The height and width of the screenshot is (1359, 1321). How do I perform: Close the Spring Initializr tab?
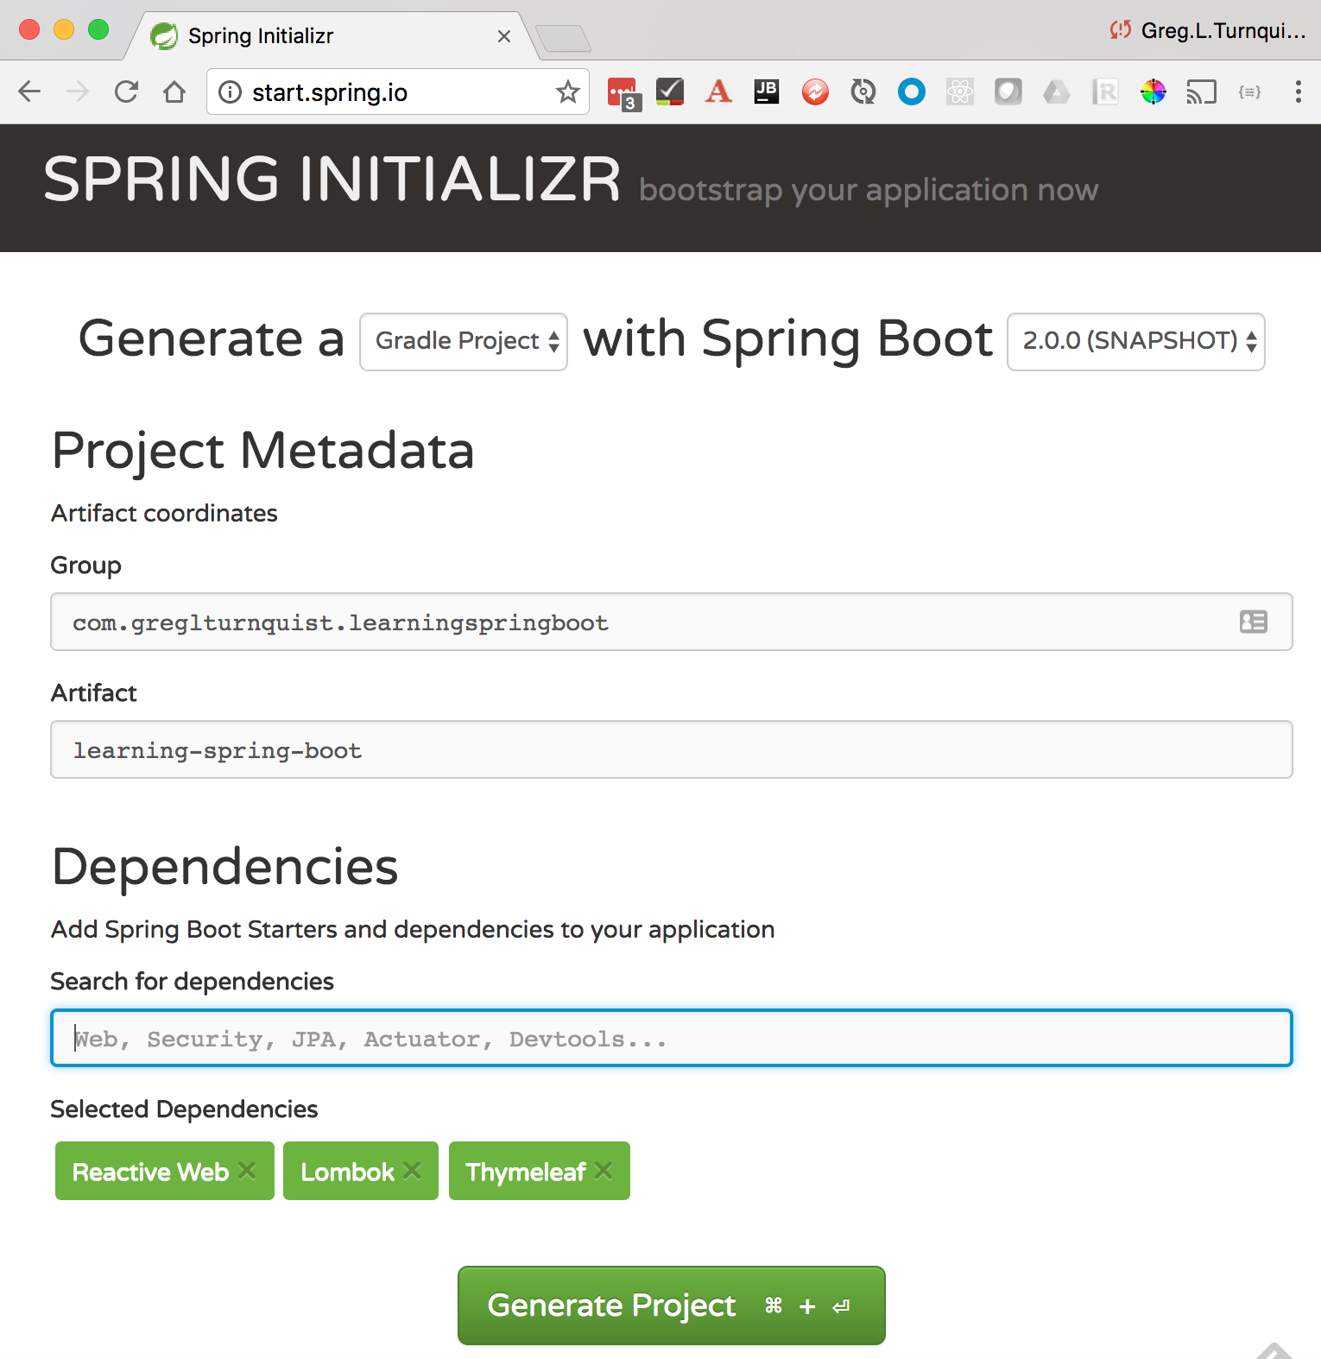504,36
